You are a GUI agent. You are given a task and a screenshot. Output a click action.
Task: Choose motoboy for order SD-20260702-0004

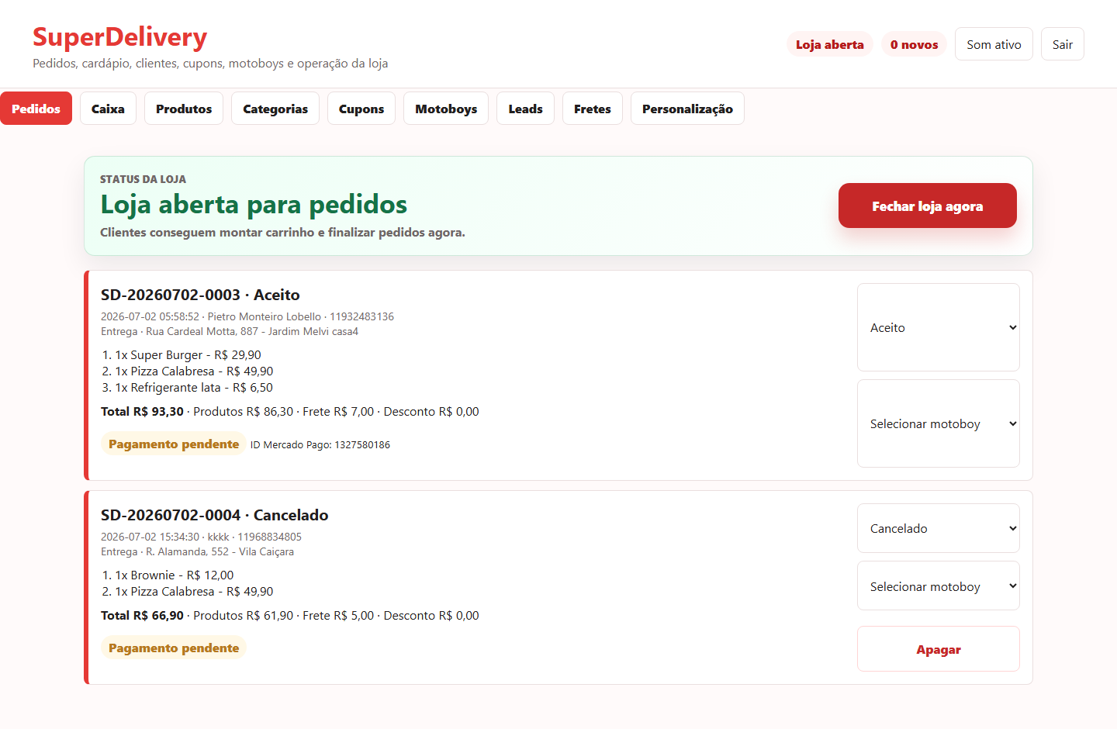point(939,586)
